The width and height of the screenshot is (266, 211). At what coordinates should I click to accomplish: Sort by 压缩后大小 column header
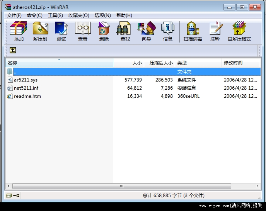click(x=159, y=63)
